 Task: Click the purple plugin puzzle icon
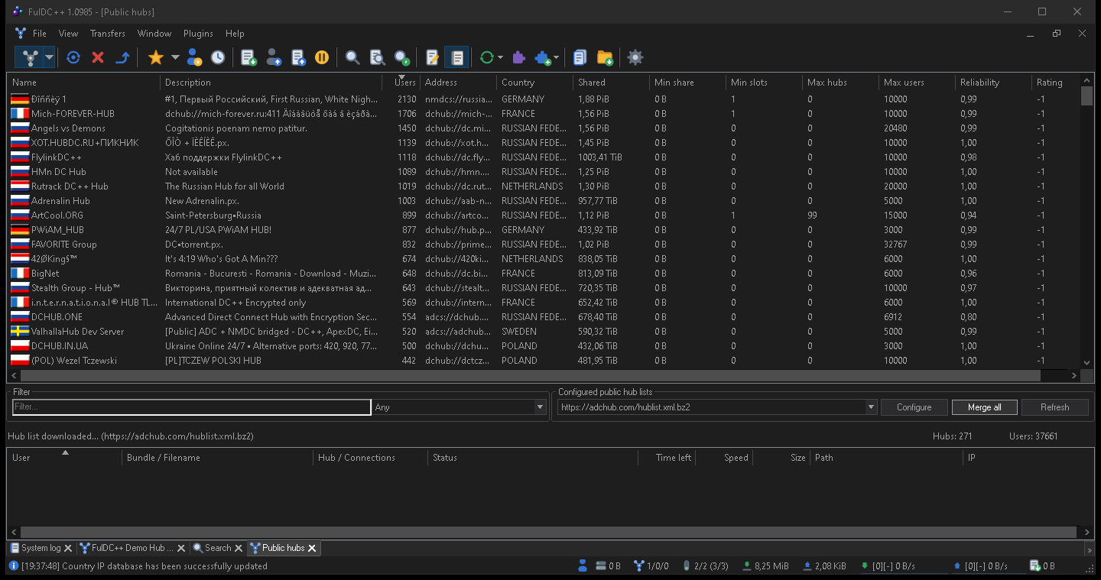pyautogui.click(x=518, y=57)
